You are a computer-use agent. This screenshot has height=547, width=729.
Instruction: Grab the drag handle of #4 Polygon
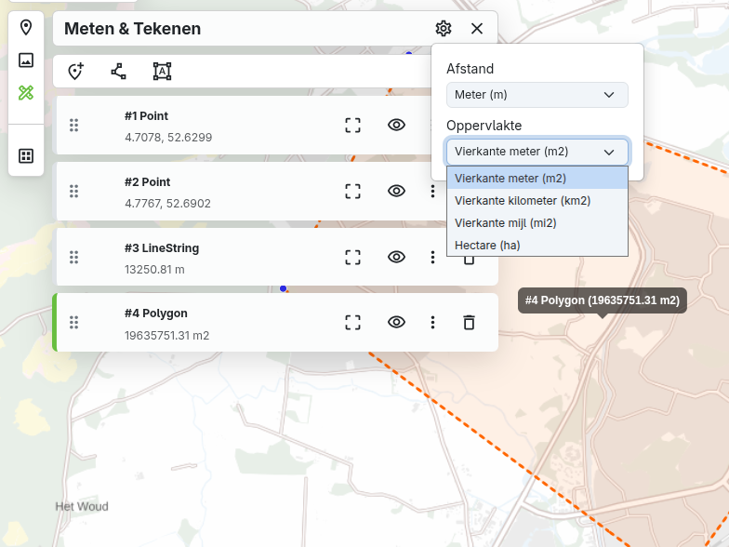[74, 322]
